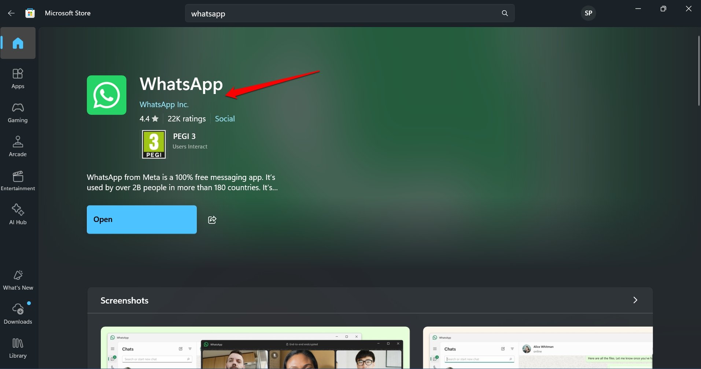Screen dimensions: 701x369
Task: Open the Apps section in sidebar
Action: (x=18, y=79)
